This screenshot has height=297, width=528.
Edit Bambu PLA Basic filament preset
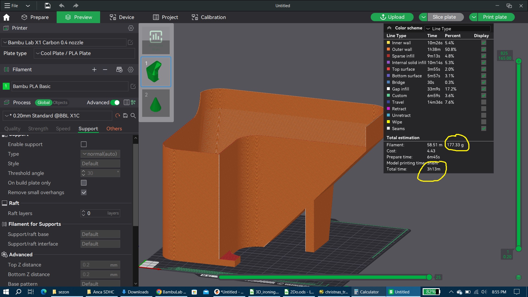(133, 86)
